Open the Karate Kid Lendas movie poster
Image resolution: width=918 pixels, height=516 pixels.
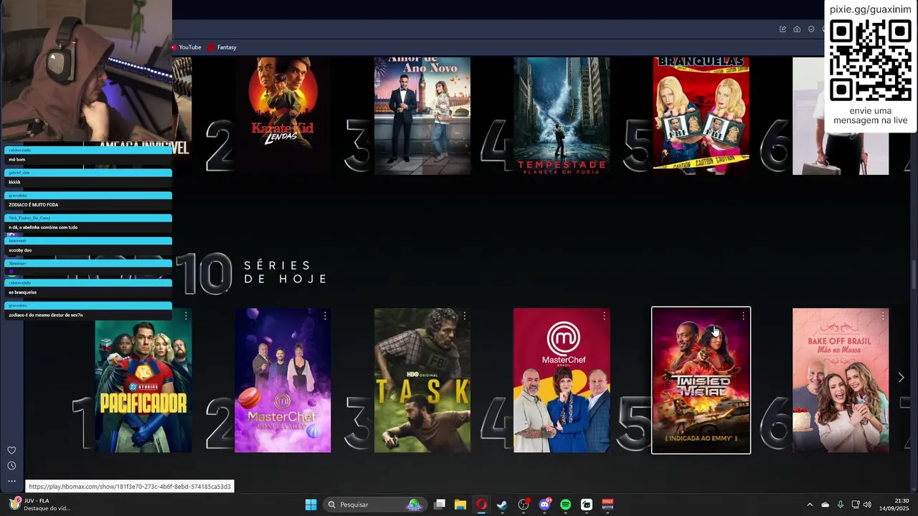[283, 116]
